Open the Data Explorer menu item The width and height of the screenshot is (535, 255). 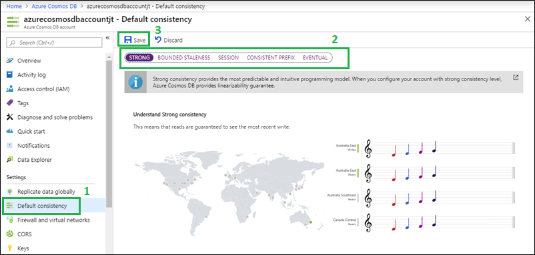coord(35,160)
